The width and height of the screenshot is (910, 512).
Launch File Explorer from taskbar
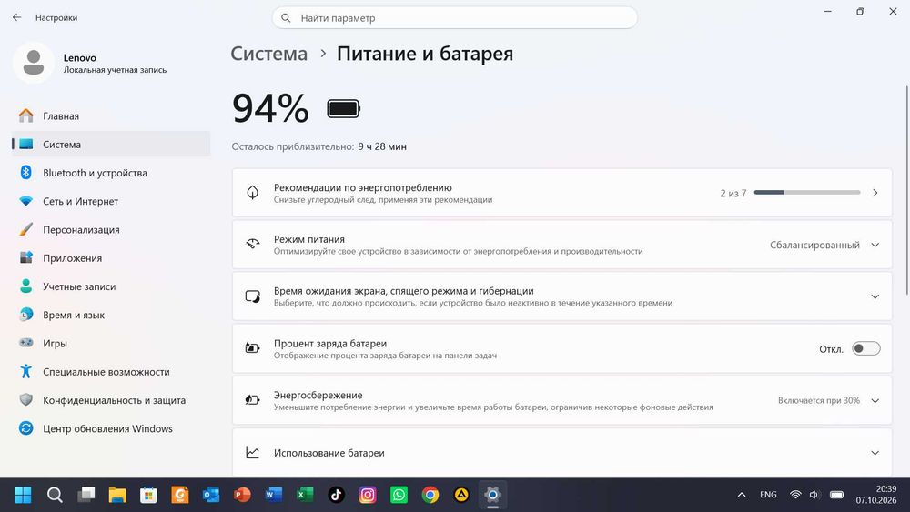[117, 495]
